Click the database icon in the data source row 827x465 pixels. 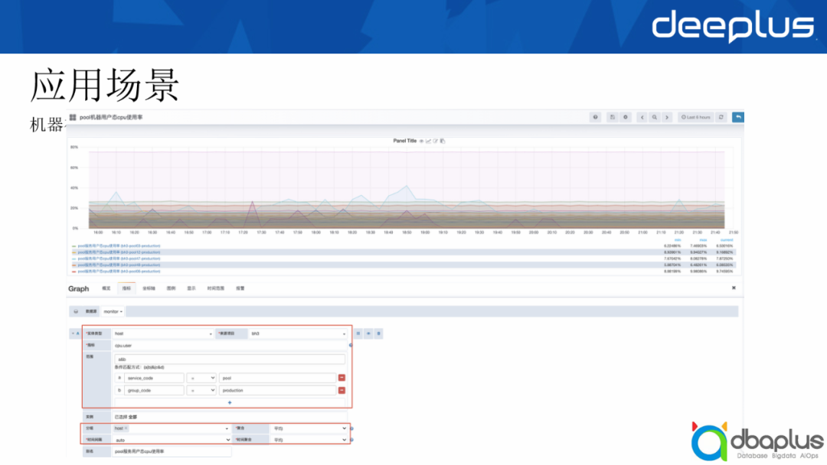pos(76,312)
